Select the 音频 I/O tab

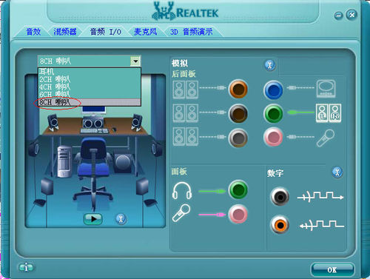tap(106, 32)
